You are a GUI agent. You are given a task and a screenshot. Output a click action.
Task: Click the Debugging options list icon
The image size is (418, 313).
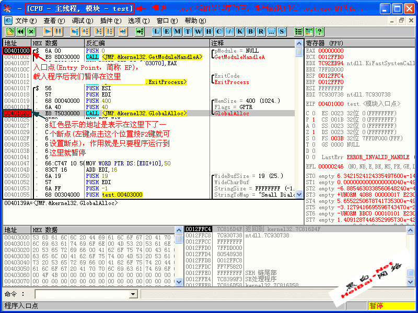299,32
